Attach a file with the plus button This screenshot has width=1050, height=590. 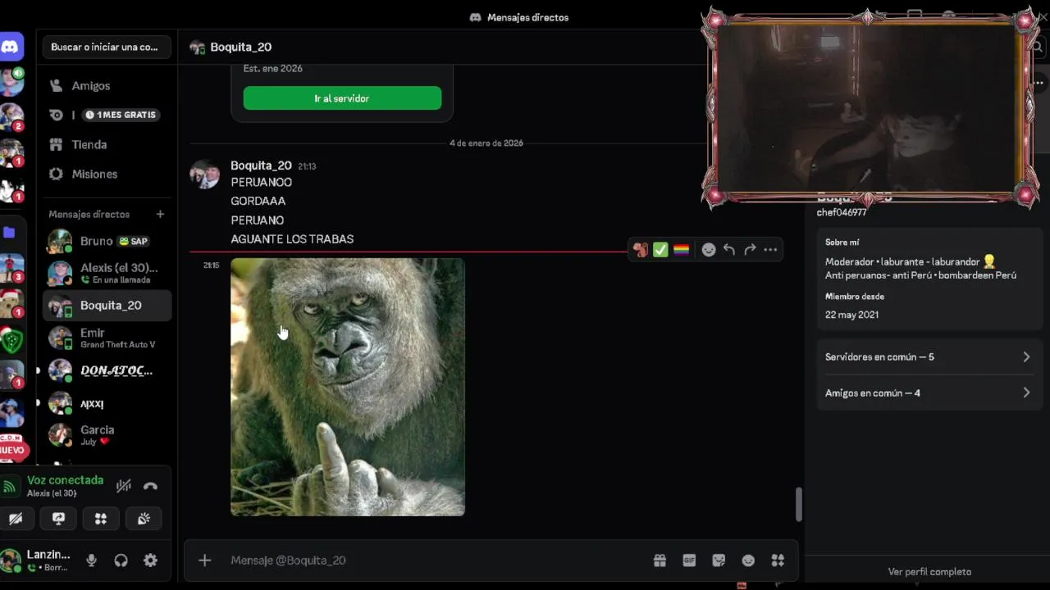[205, 560]
